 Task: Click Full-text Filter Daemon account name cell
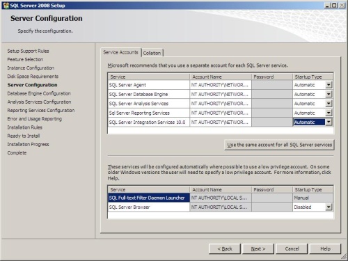tap(221, 198)
